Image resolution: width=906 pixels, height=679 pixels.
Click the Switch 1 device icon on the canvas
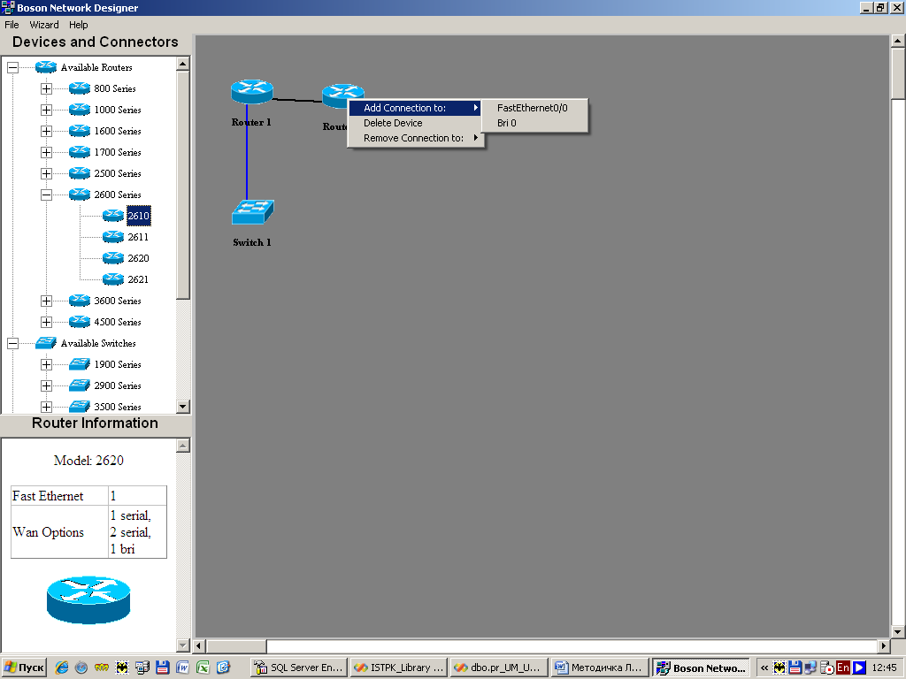(252, 212)
